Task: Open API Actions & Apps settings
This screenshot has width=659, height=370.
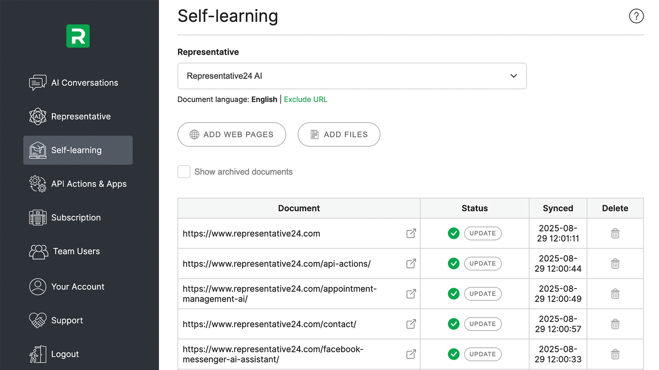Action: [89, 184]
